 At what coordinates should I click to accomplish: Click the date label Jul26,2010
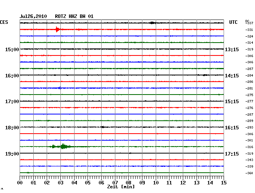tap(33, 16)
